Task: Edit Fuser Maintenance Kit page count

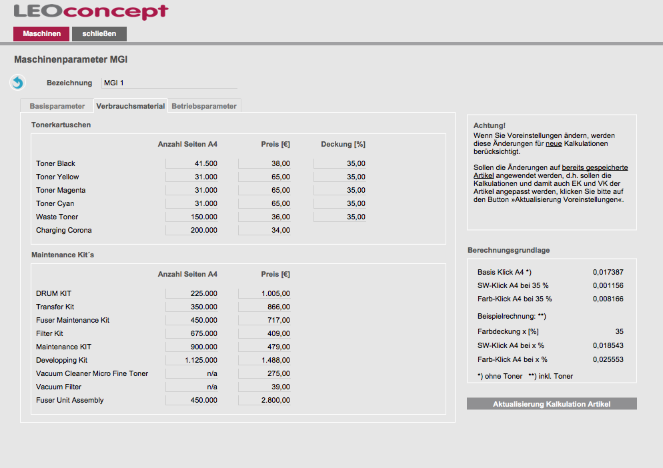Action: tap(191, 320)
